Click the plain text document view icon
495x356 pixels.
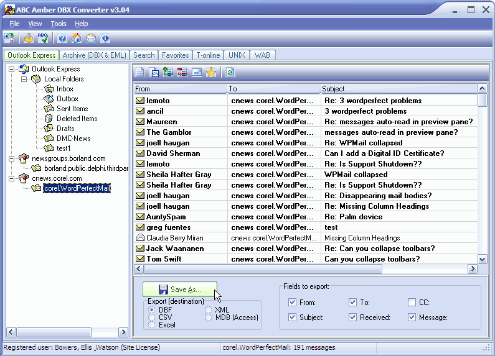[x=139, y=73]
